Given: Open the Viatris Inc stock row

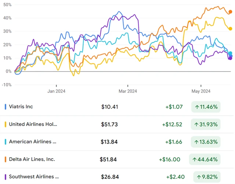Looking at the screenshot, I should [x=21, y=107].
